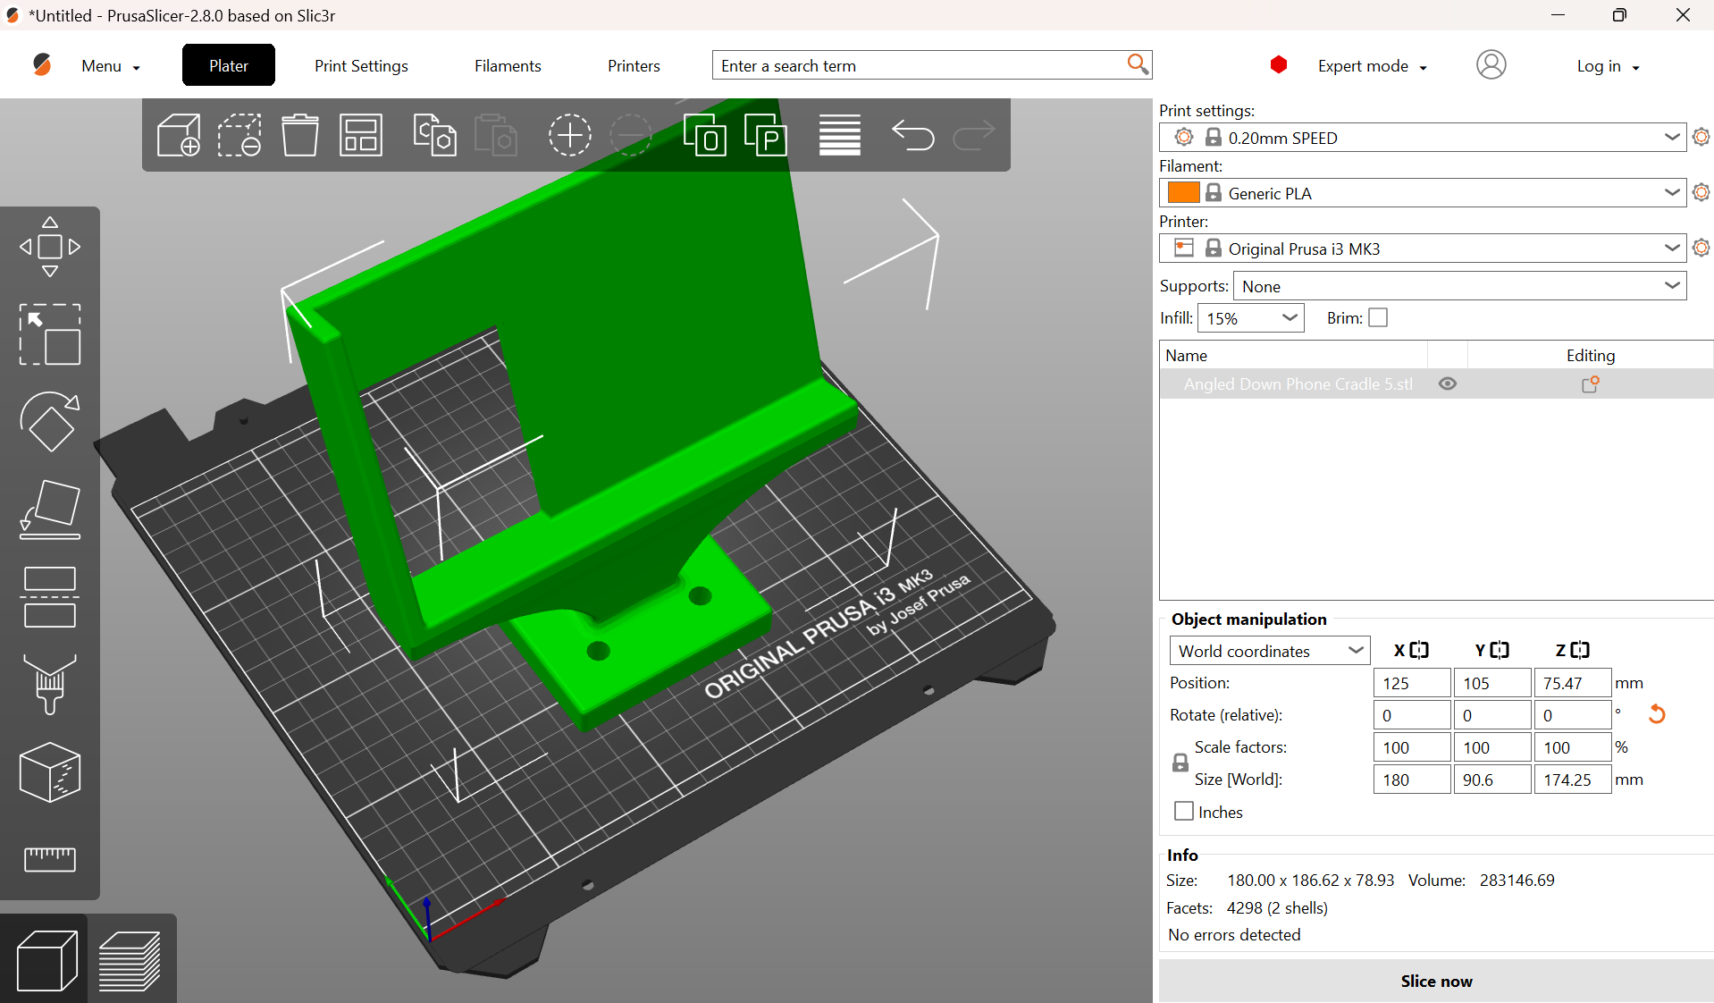Select the Seam painting cube tool

(50, 772)
